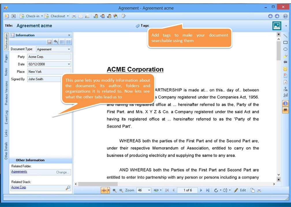Click the Agreement acme title field
This screenshot has height=207, width=291.
click(x=34, y=26)
